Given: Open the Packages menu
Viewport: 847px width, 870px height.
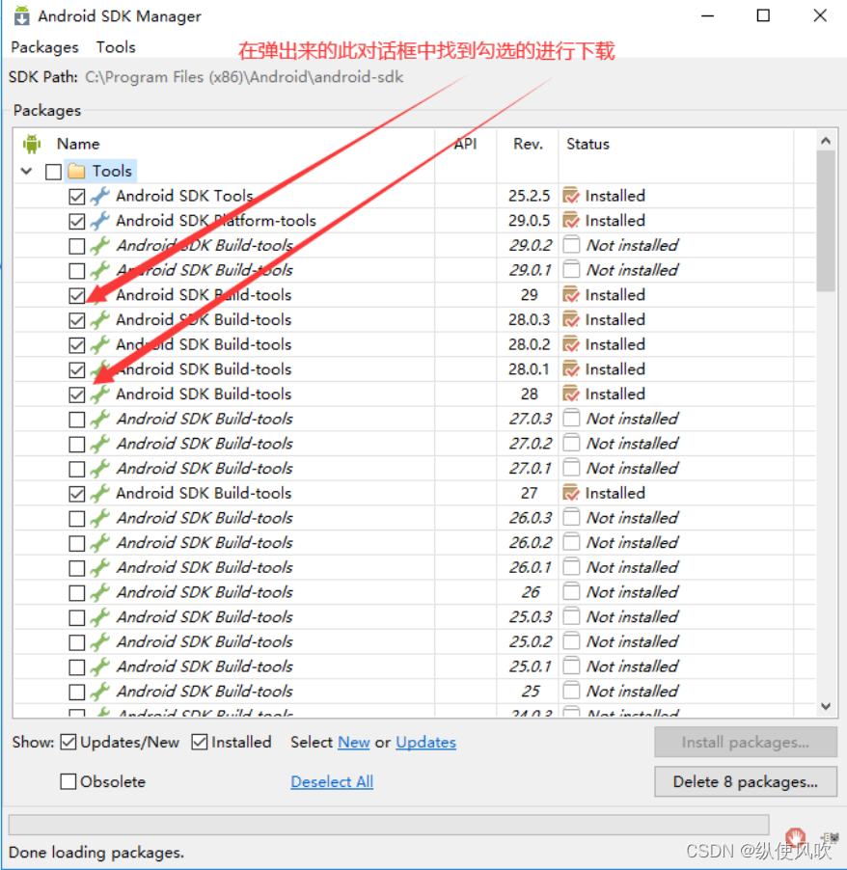Looking at the screenshot, I should click(45, 47).
